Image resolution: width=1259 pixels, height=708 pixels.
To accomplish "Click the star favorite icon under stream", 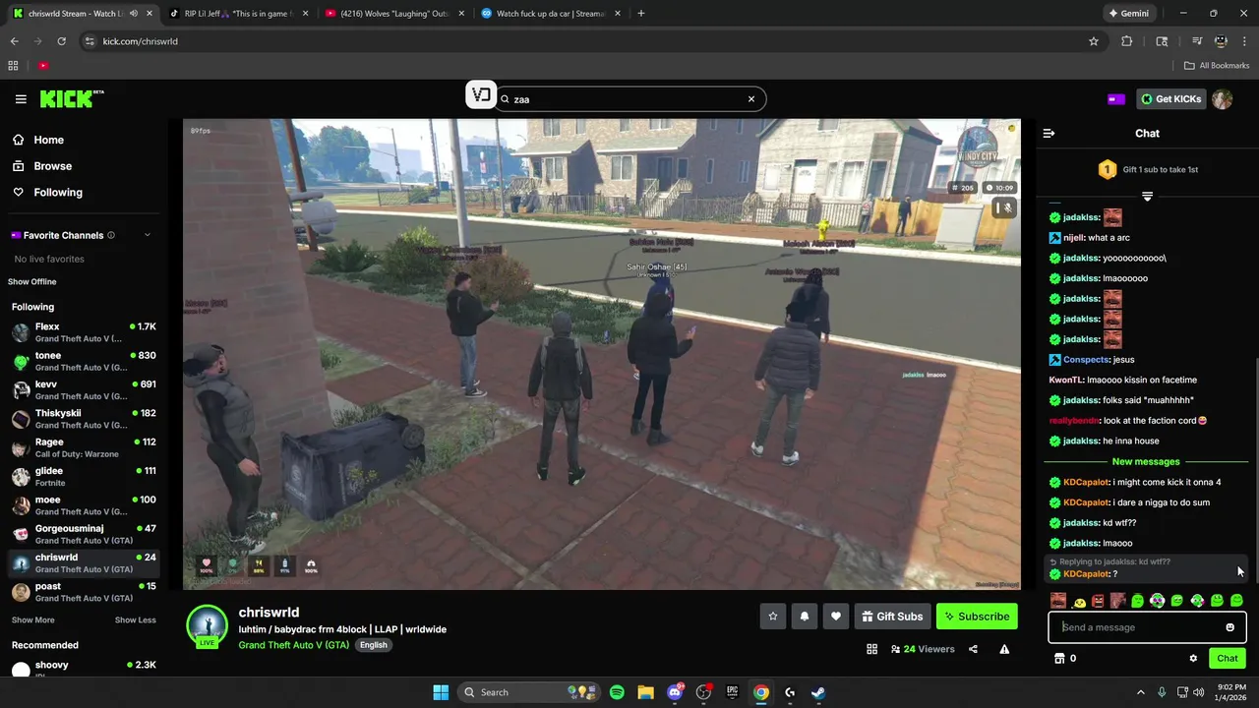I will pos(772,617).
